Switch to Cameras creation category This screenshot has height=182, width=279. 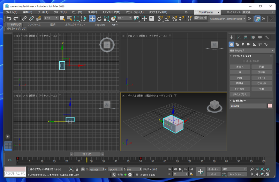pos(249,44)
